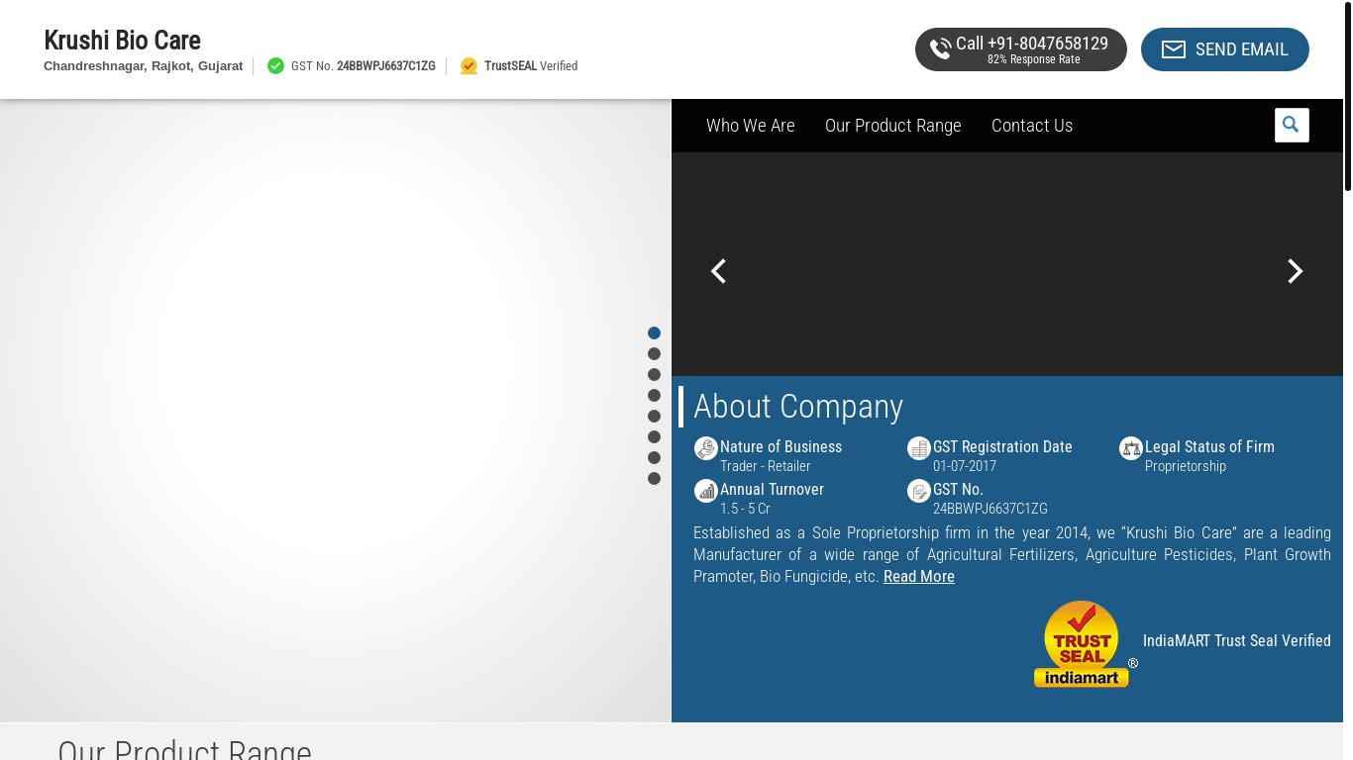
Task: Select the first carousel dot
Action: [654, 333]
